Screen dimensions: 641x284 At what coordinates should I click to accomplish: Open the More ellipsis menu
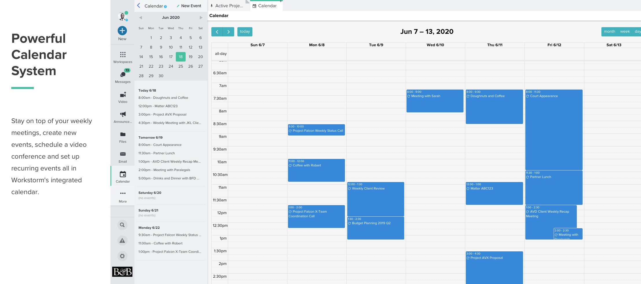(123, 193)
